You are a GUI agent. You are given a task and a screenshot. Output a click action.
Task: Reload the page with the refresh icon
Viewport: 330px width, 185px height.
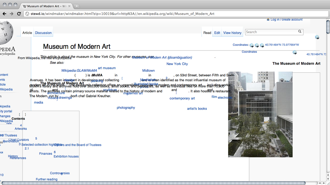[19, 14]
